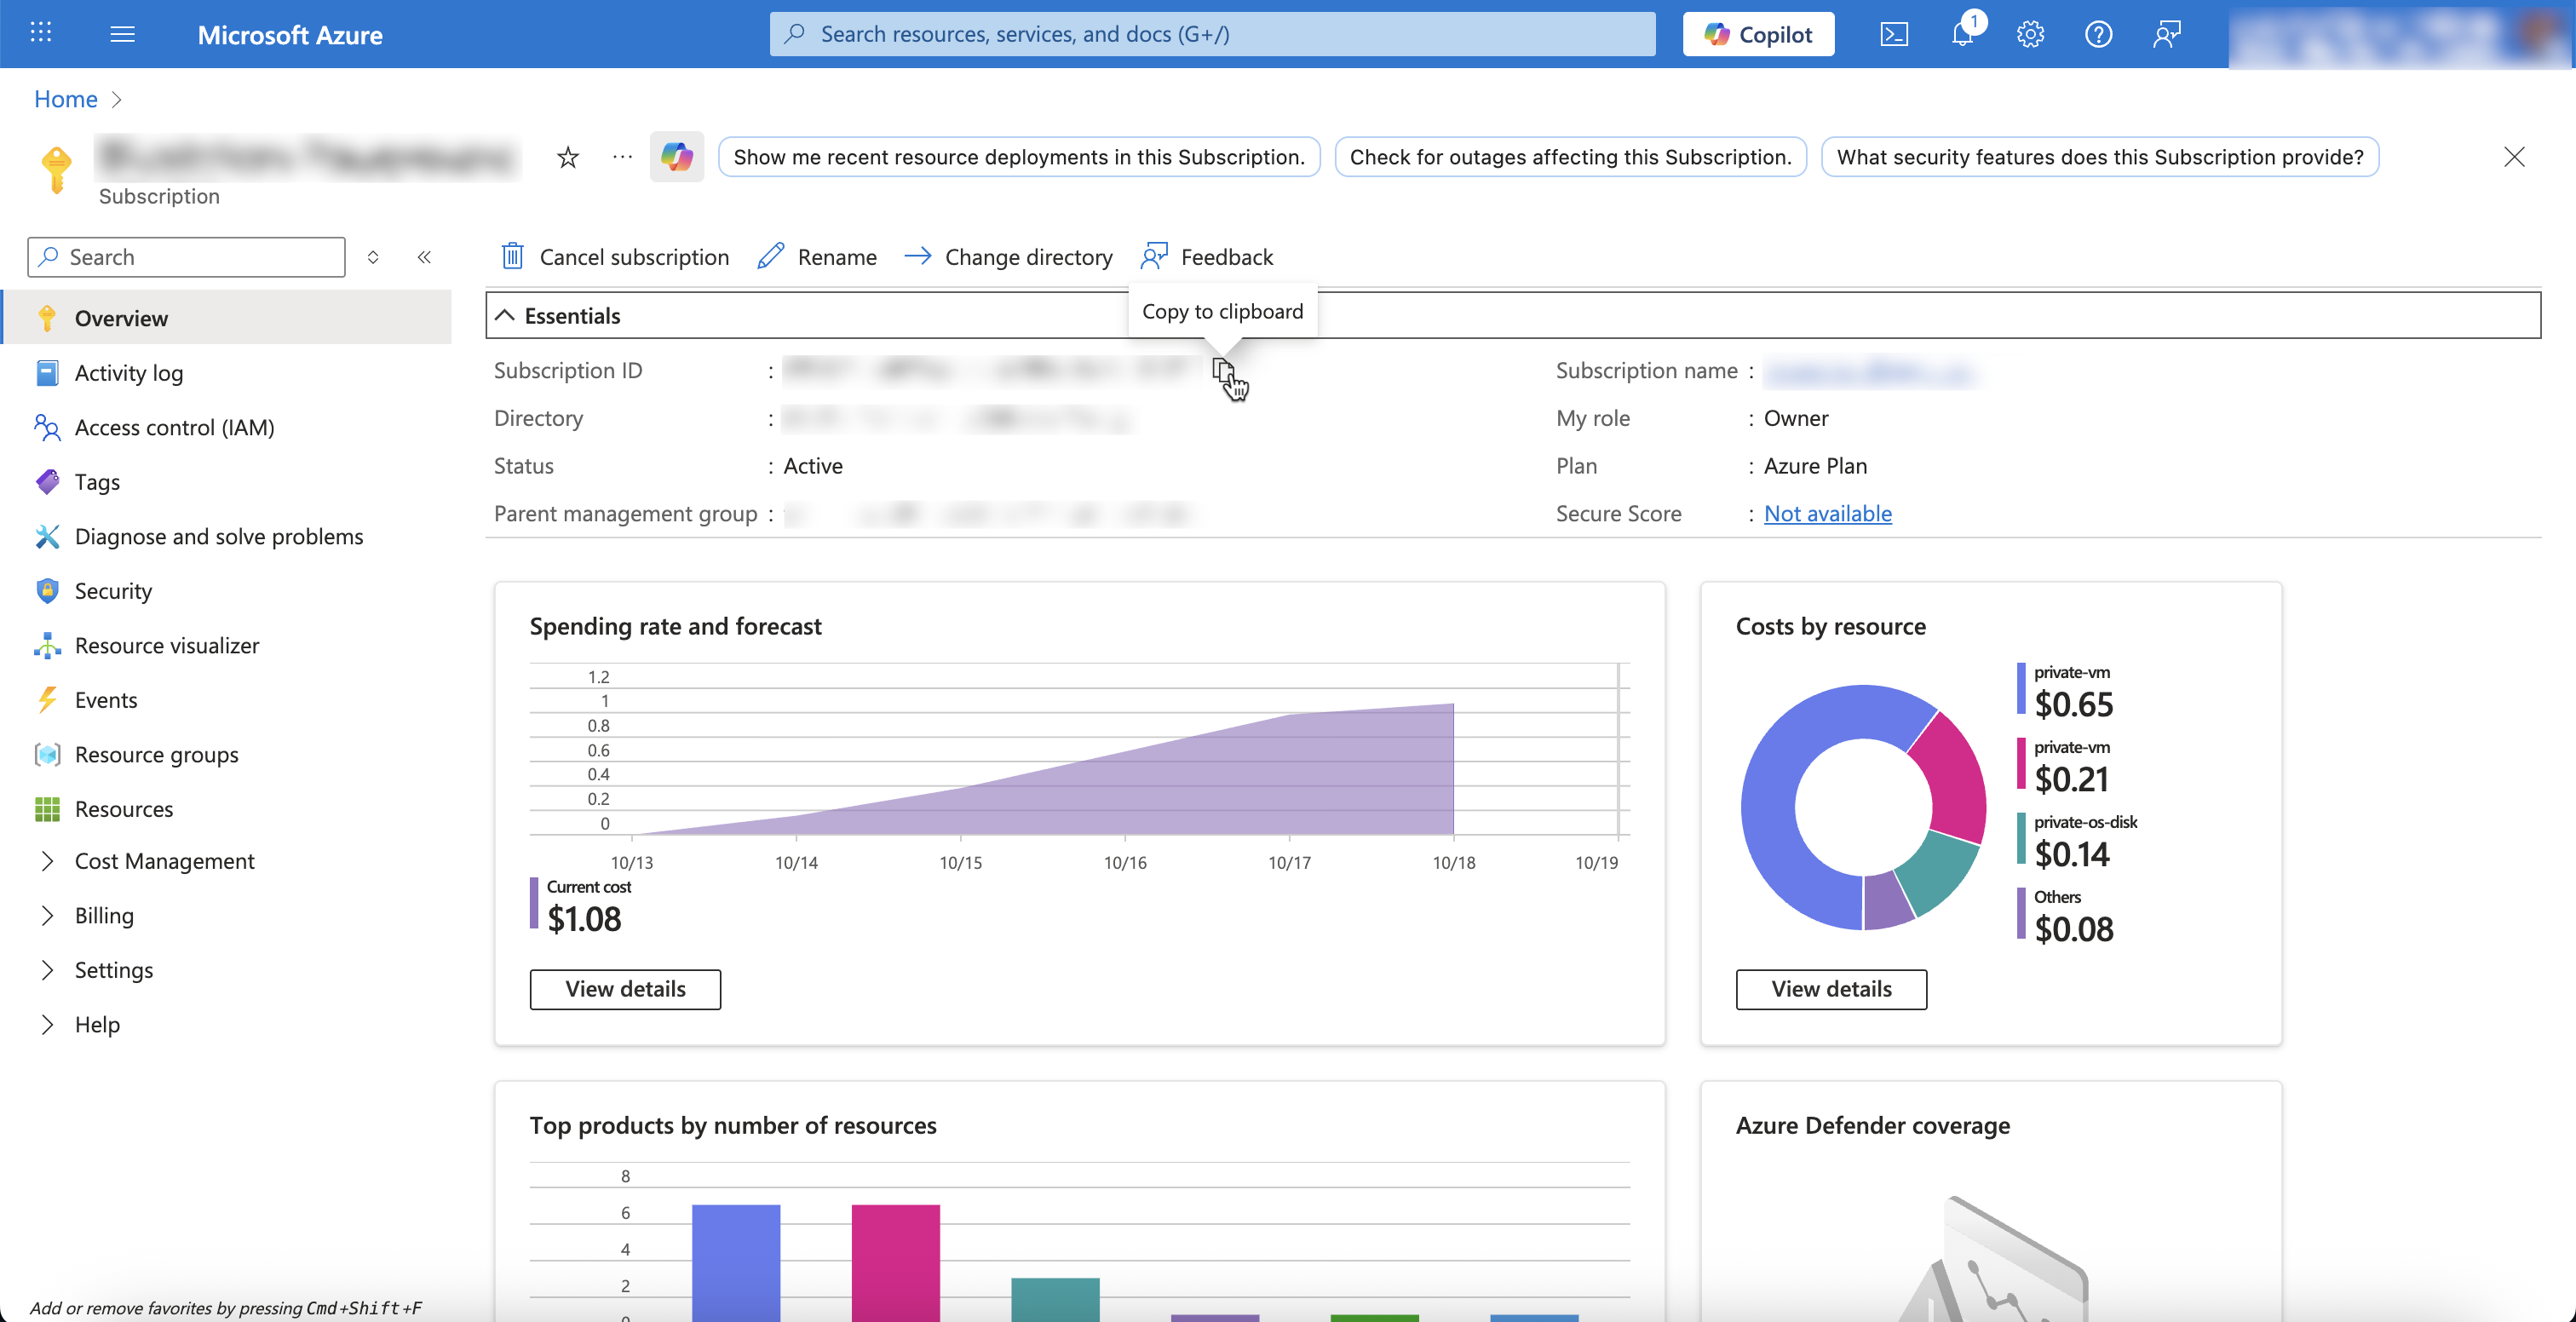This screenshot has height=1322, width=2576.
Task: Collapse the left sidebar menu
Action: (x=424, y=257)
